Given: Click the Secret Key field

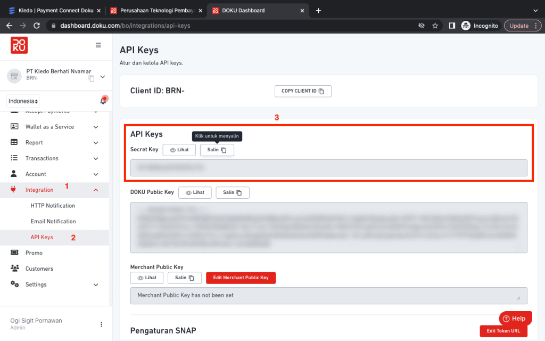Looking at the screenshot, I should 328,168.
